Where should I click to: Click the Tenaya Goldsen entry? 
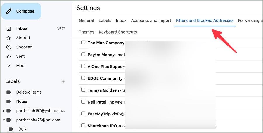pos(103,90)
